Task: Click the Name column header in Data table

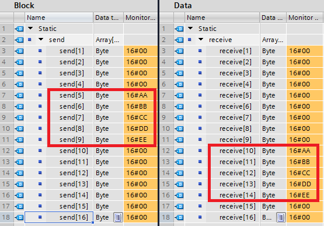Action: pyautogui.click(x=222, y=18)
